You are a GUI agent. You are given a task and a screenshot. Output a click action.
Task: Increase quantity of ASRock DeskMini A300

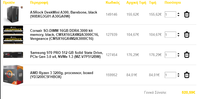coord(179,13)
